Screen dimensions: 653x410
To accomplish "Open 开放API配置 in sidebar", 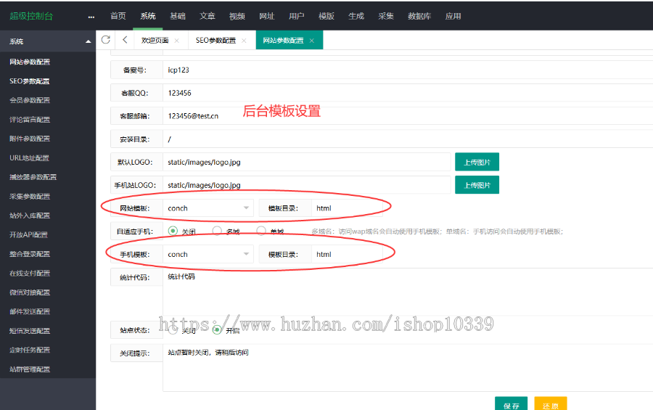I will [29, 234].
